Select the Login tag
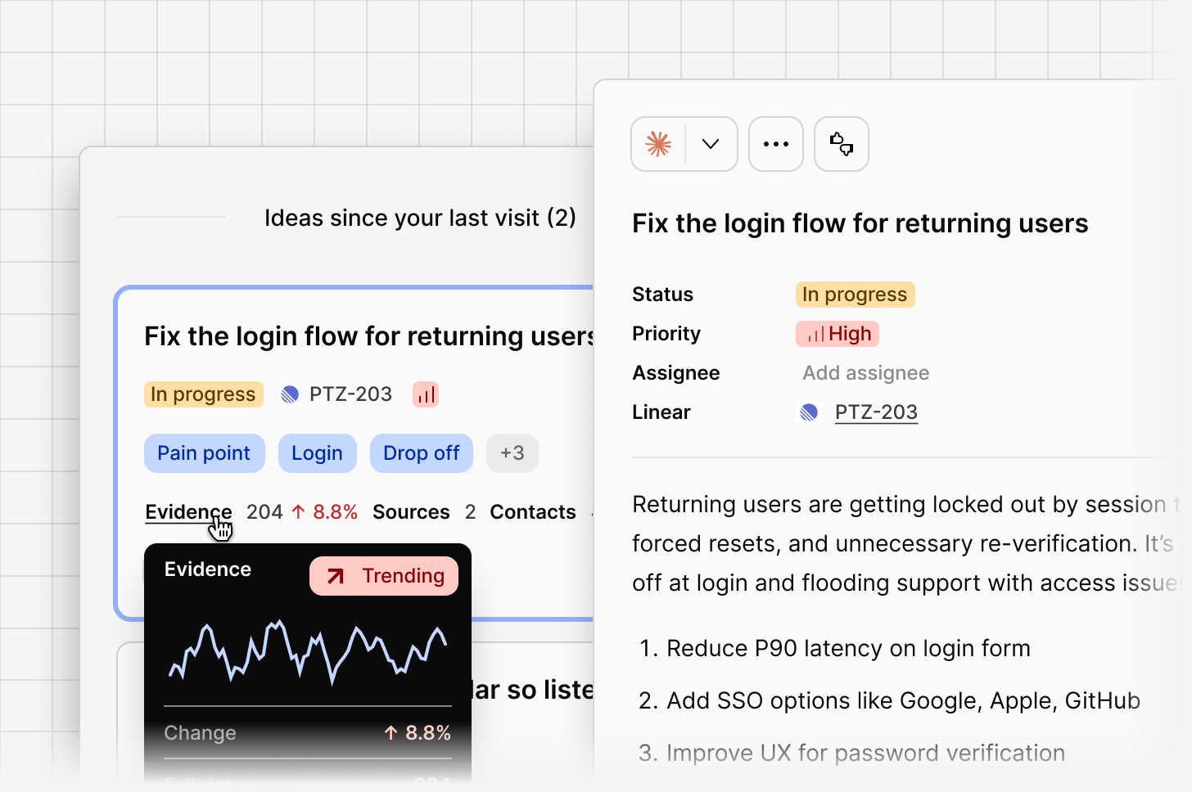Screen dimensions: 1192x792 pos(317,453)
